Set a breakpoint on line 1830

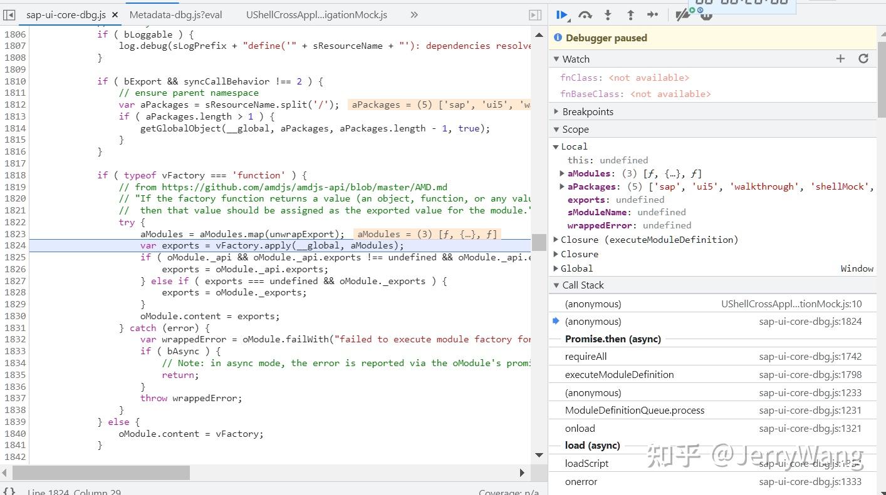click(15, 316)
